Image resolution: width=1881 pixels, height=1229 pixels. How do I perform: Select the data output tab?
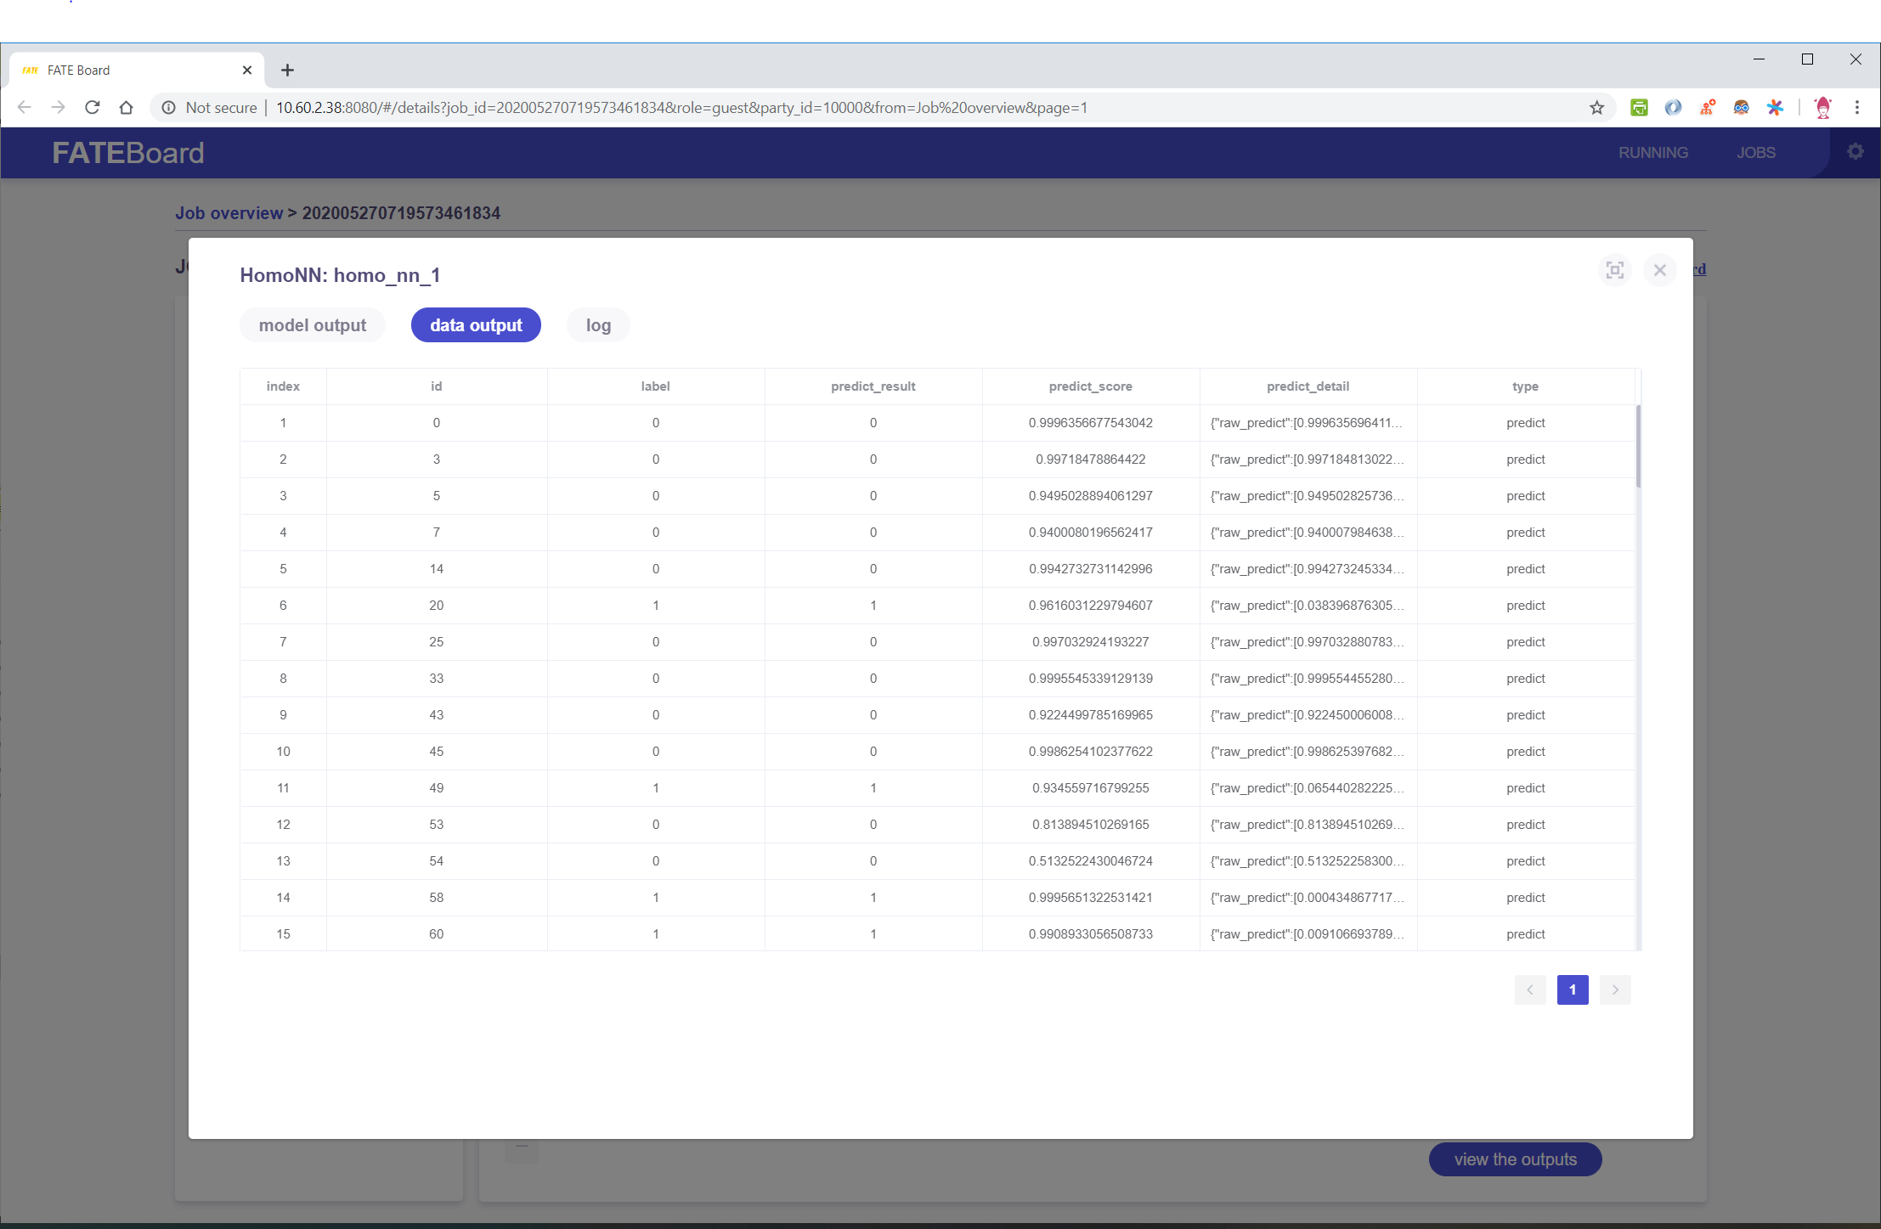[x=476, y=325]
